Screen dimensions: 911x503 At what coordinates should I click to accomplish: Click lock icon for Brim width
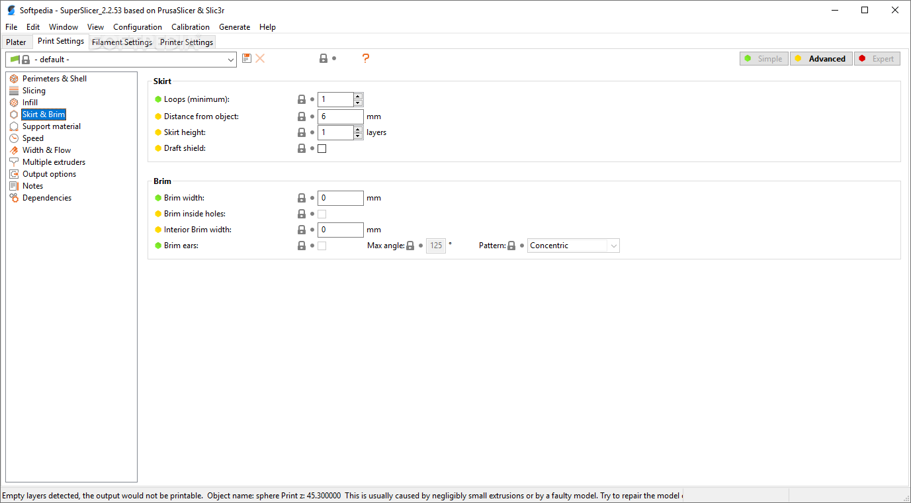(302, 198)
